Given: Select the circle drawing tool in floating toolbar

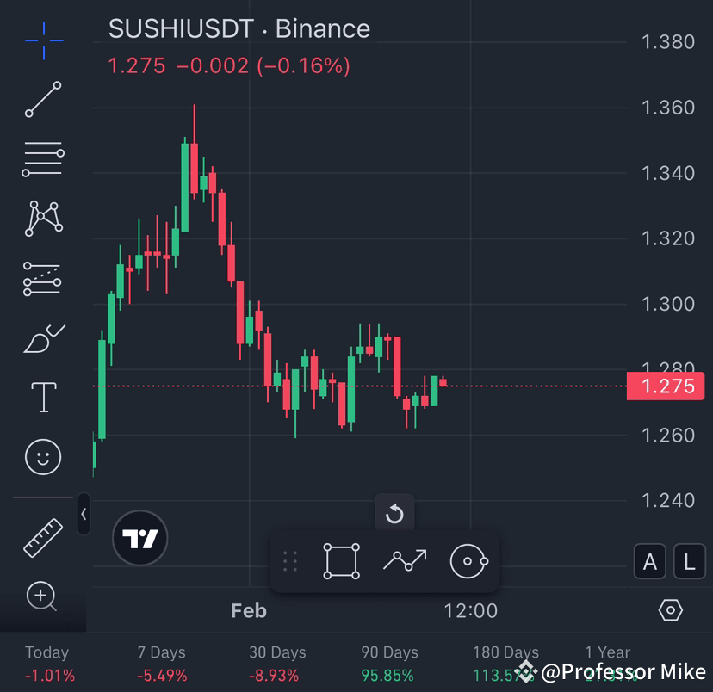Looking at the screenshot, I should pos(468,560).
